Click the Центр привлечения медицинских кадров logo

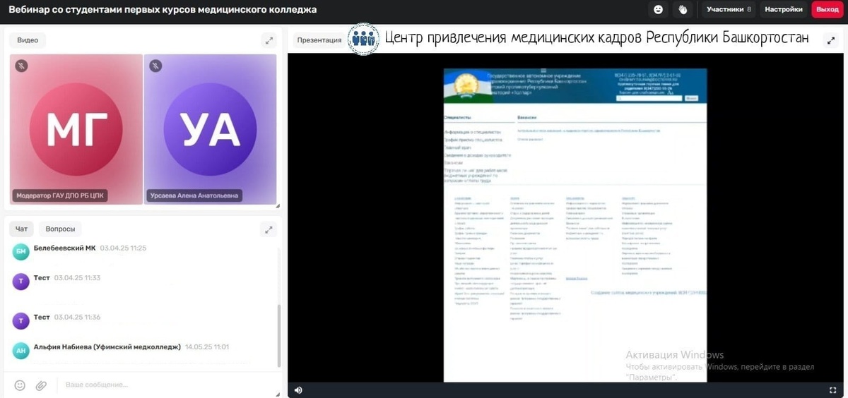tap(365, 37)
